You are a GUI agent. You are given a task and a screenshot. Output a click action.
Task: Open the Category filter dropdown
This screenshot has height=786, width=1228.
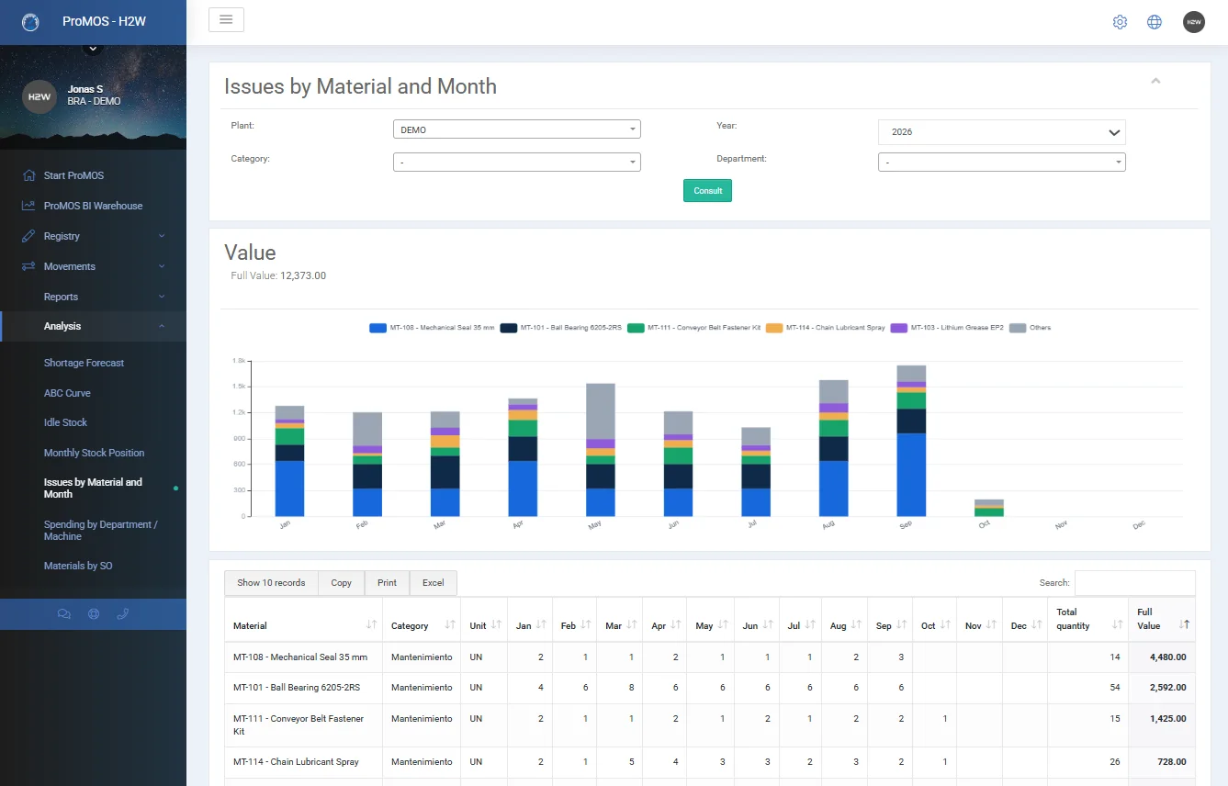pyautogui.click(x=516, y=163)
